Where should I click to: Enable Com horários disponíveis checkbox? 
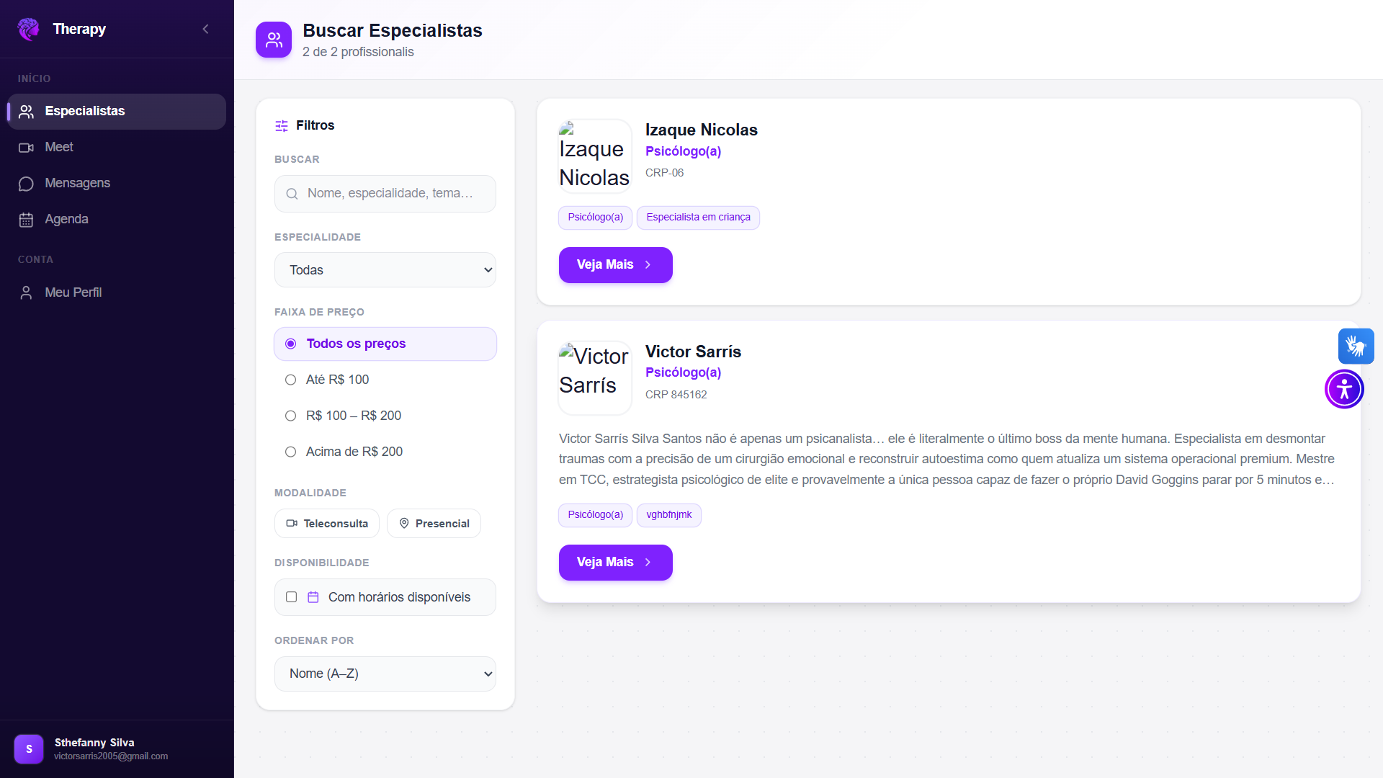coord(292,597)
